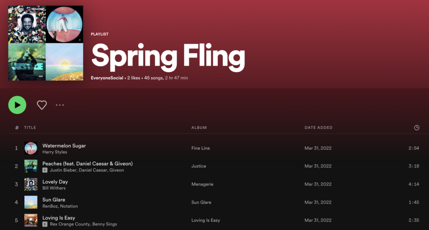
Task: Click the Spring Fling playlist cover art
Action: coord(46,43)
